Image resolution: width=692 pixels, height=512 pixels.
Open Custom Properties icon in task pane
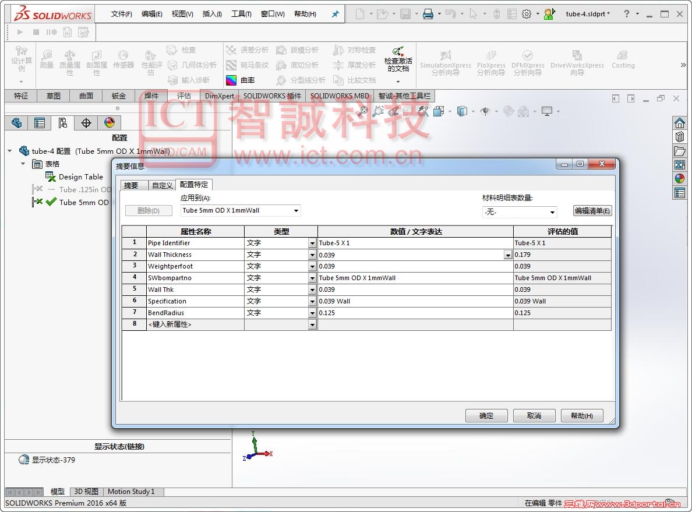tap(680, 193)
